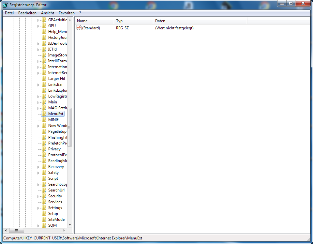The image size is (313, 244).
Task: Click the LinksBar folder icon
Action: (x=44, y=84)
